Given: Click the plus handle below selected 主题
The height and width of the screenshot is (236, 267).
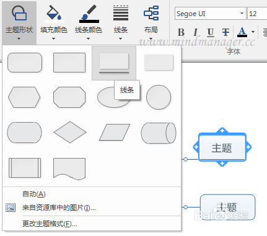Looking at the screenshot, I should tap(222, 164).
